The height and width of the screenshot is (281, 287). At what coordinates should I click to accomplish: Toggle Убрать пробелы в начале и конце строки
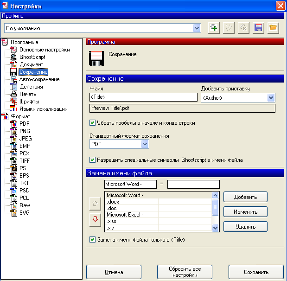(92, 123)
